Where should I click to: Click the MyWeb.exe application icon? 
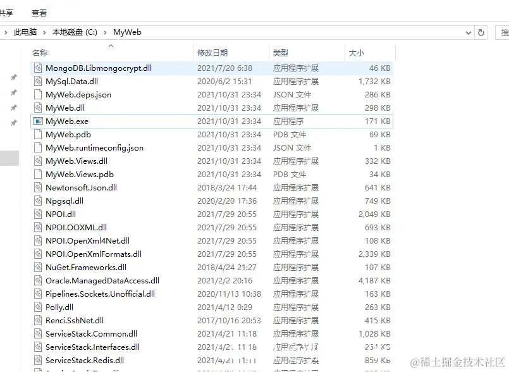pyautogui.click(x=38, y=121)
